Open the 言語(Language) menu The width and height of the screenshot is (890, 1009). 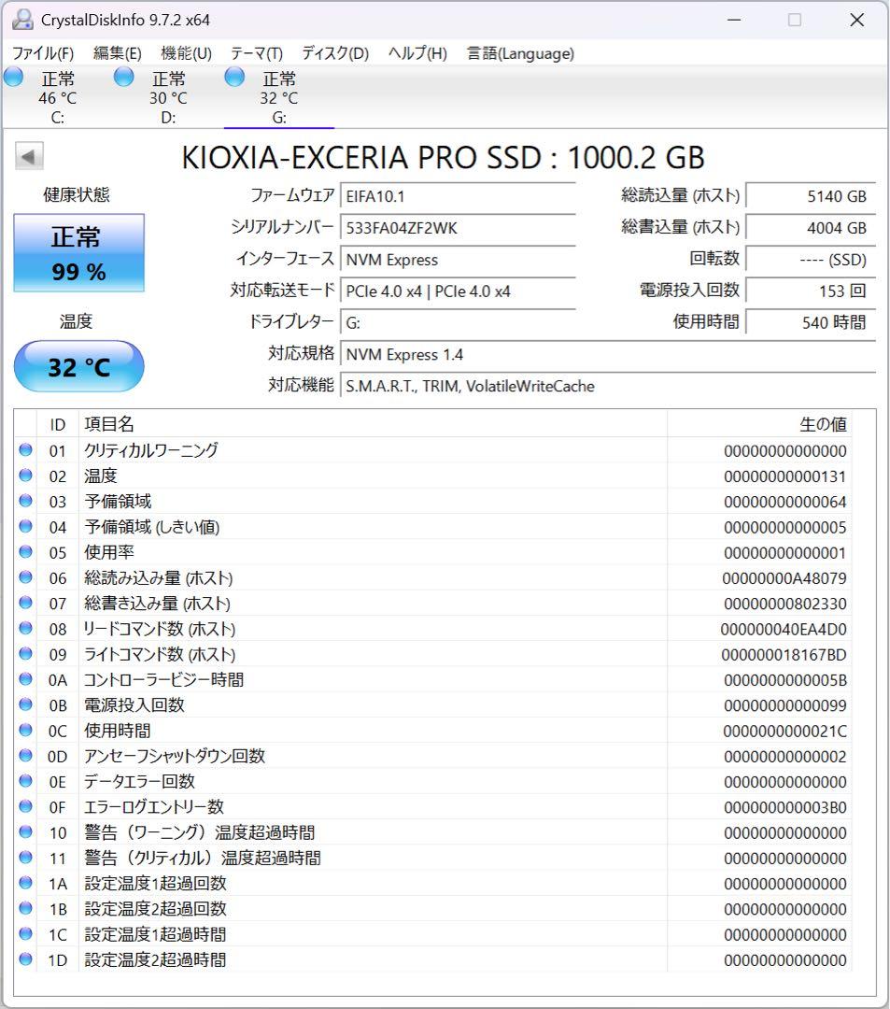pos(519,53)
